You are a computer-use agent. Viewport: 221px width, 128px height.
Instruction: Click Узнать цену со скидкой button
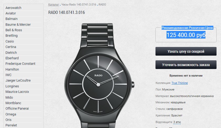(186, 51)
